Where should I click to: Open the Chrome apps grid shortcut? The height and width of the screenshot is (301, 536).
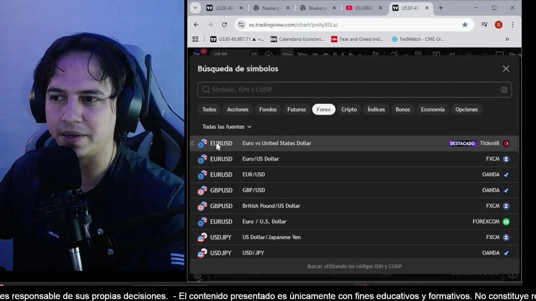pos(195,39)
